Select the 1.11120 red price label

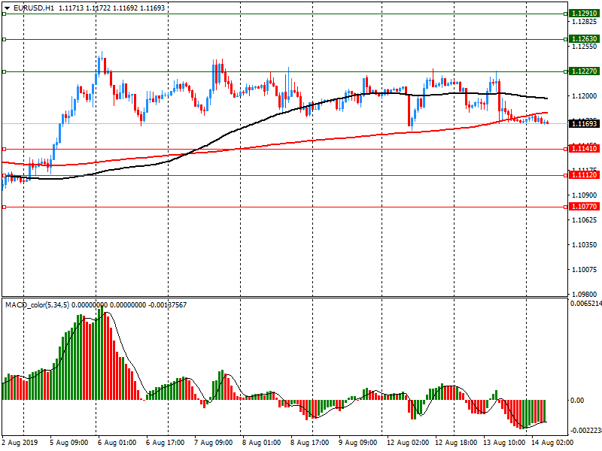pyautogui.click(x=584, y=175)
